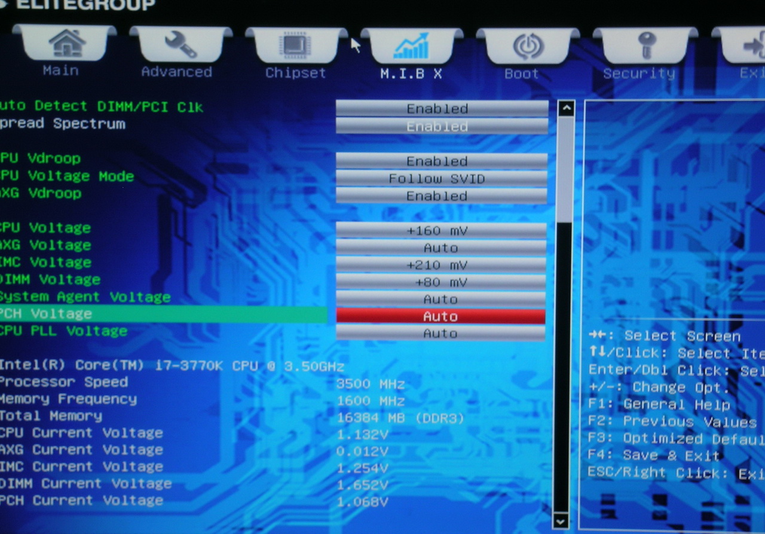Click the F4: Save & Exit hint
The width and height of the screenshot is (765, 534).
[654, 455]
